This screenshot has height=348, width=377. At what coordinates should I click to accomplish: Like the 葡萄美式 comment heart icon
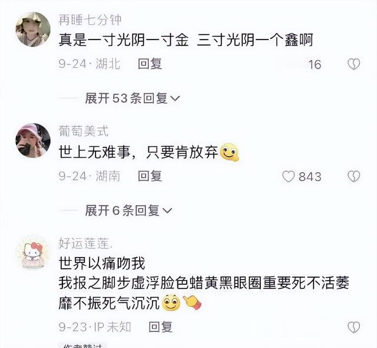click(x=288, y=176)
